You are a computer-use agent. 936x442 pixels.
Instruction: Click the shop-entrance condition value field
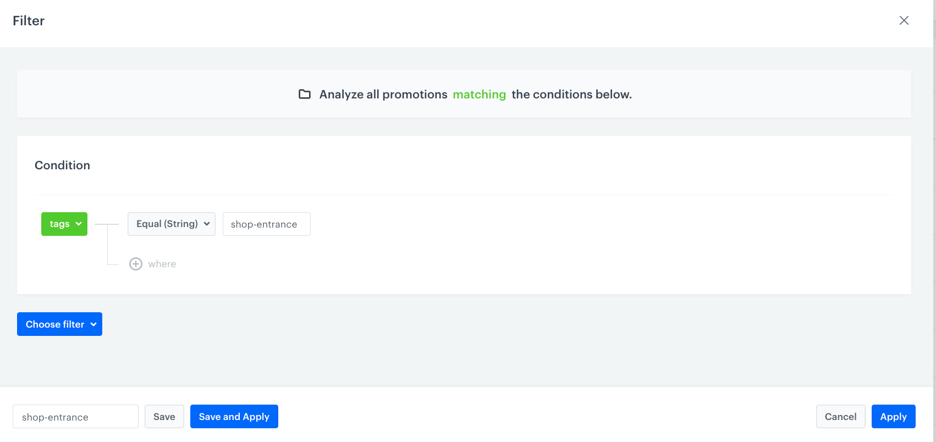(x=266, y=224)
